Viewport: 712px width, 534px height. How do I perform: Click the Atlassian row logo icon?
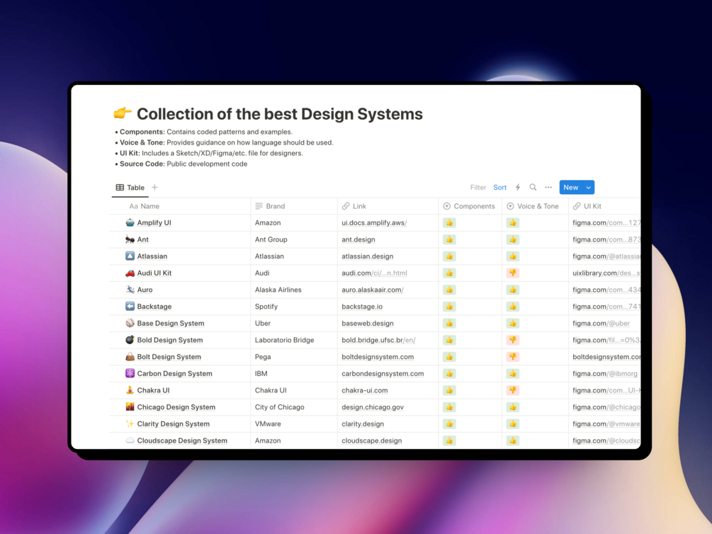click(130, 256)
